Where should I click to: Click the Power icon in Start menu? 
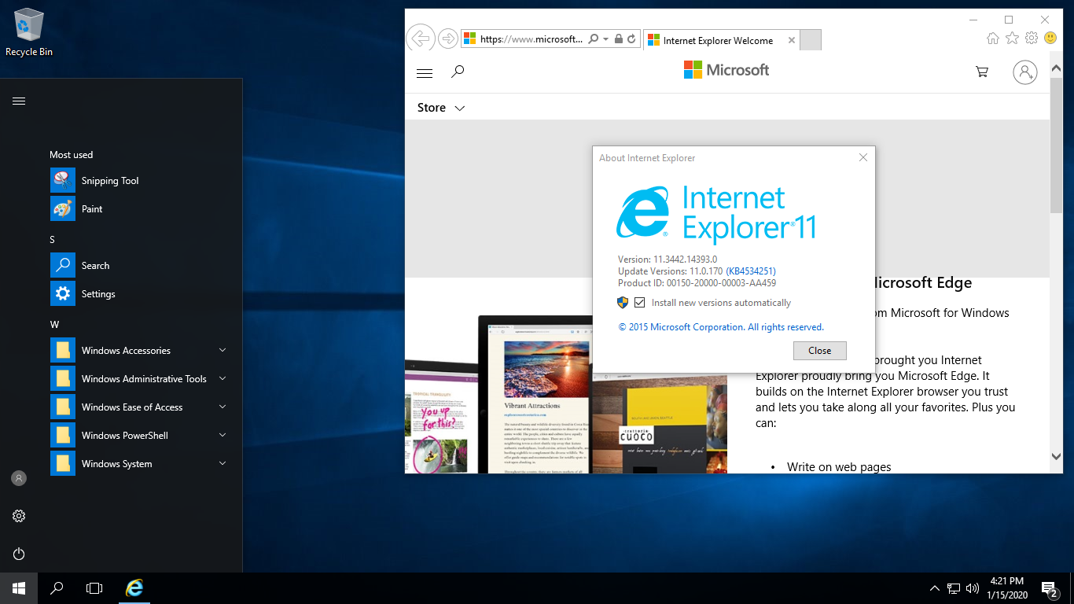click(19, 554)
